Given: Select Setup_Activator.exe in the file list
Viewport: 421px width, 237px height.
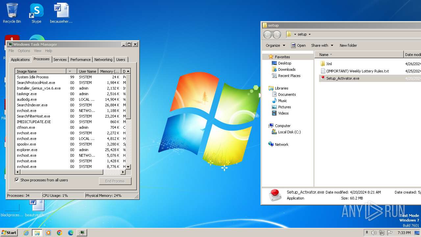Looking at the screenshot, I should click(343, 78).
